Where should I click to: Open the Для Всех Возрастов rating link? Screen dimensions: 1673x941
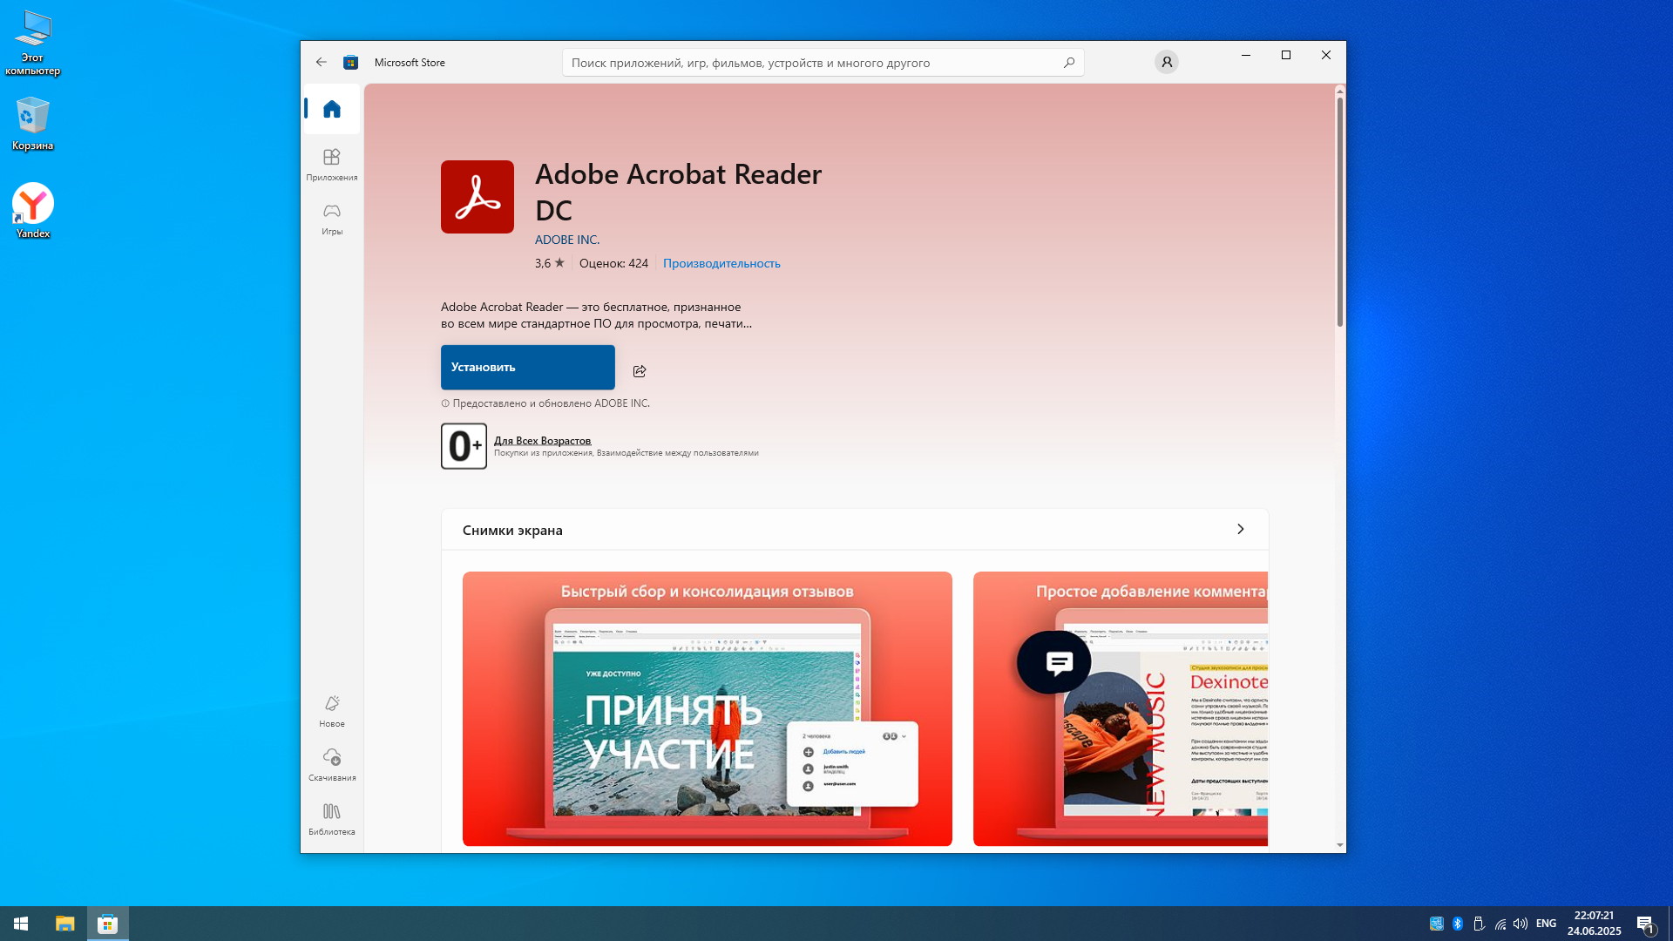[542, 440]
